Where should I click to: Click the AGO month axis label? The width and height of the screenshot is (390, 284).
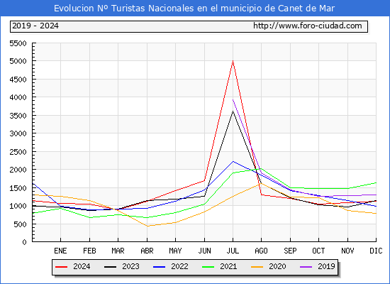point(261,251)
